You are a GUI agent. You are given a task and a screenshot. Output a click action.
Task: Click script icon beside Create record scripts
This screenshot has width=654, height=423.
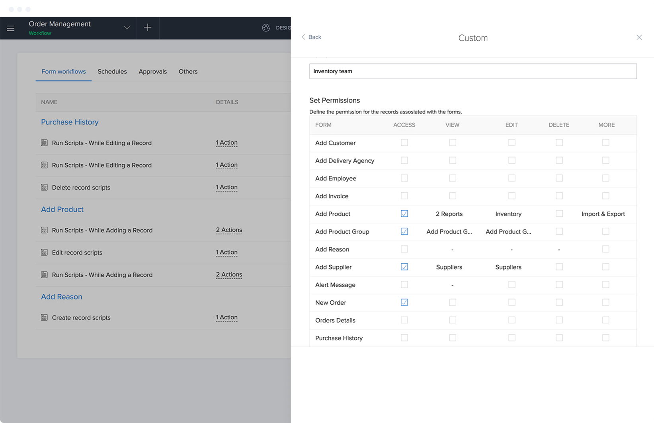pyautogui.click(x=44, y=317)
